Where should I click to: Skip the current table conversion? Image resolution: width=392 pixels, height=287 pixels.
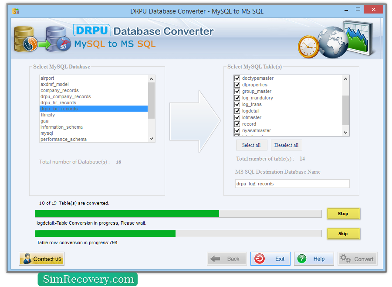[343, 233]
